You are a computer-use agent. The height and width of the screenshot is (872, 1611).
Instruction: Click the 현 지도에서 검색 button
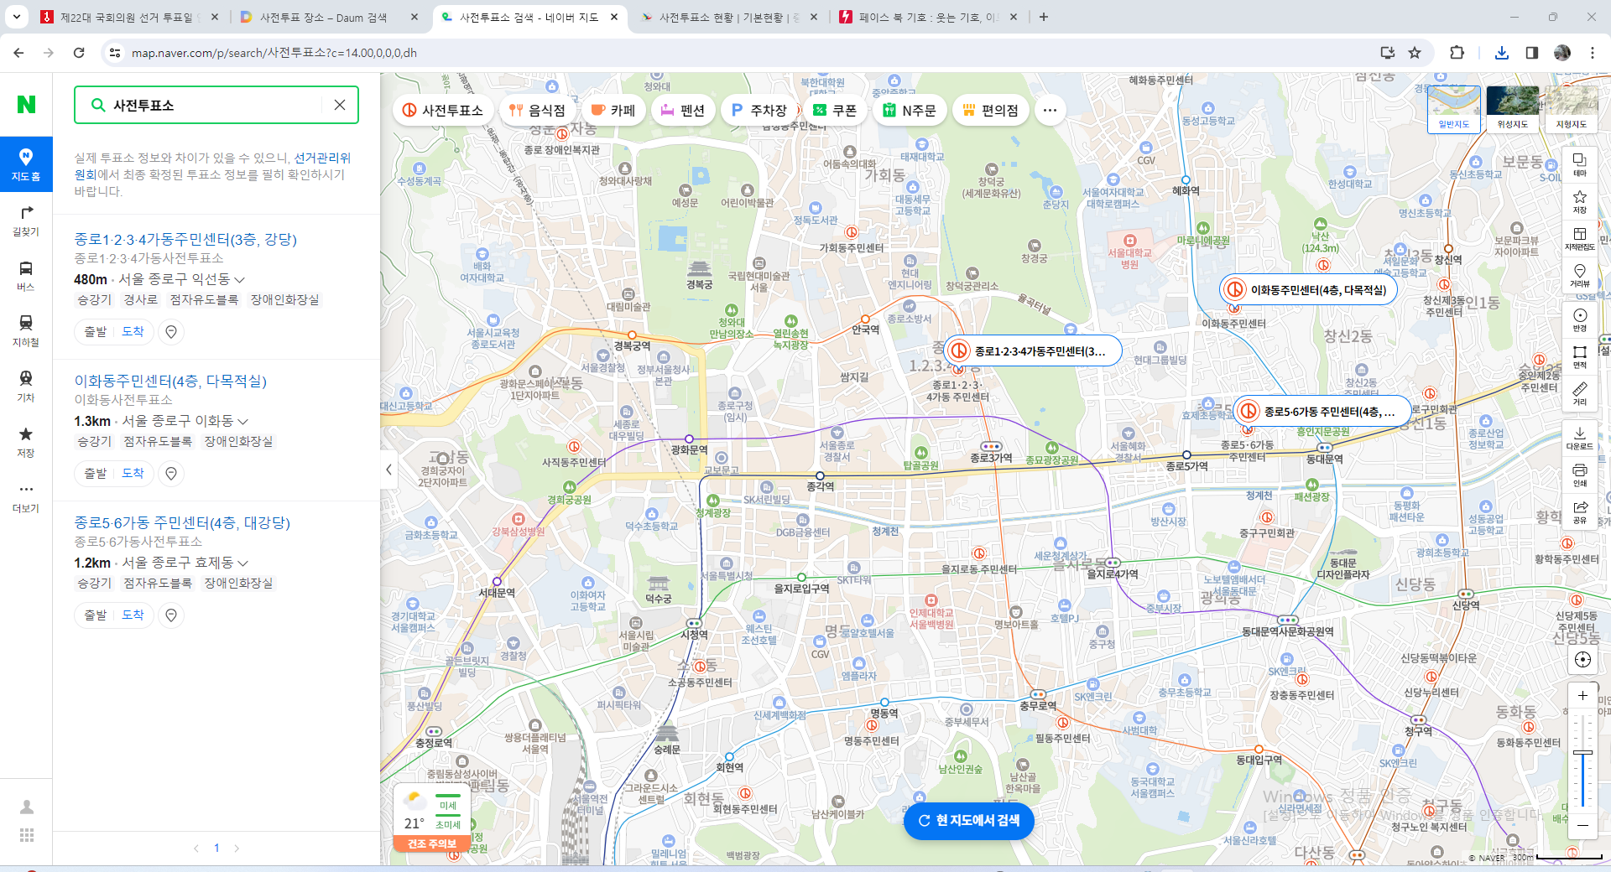click(x=968, y=822)
